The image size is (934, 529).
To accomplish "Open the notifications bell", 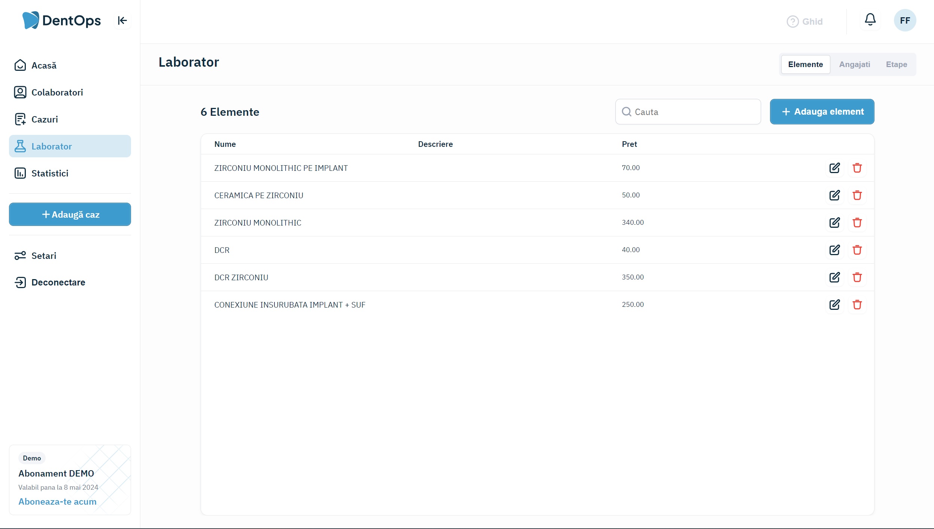I will (x=870, y=19).
